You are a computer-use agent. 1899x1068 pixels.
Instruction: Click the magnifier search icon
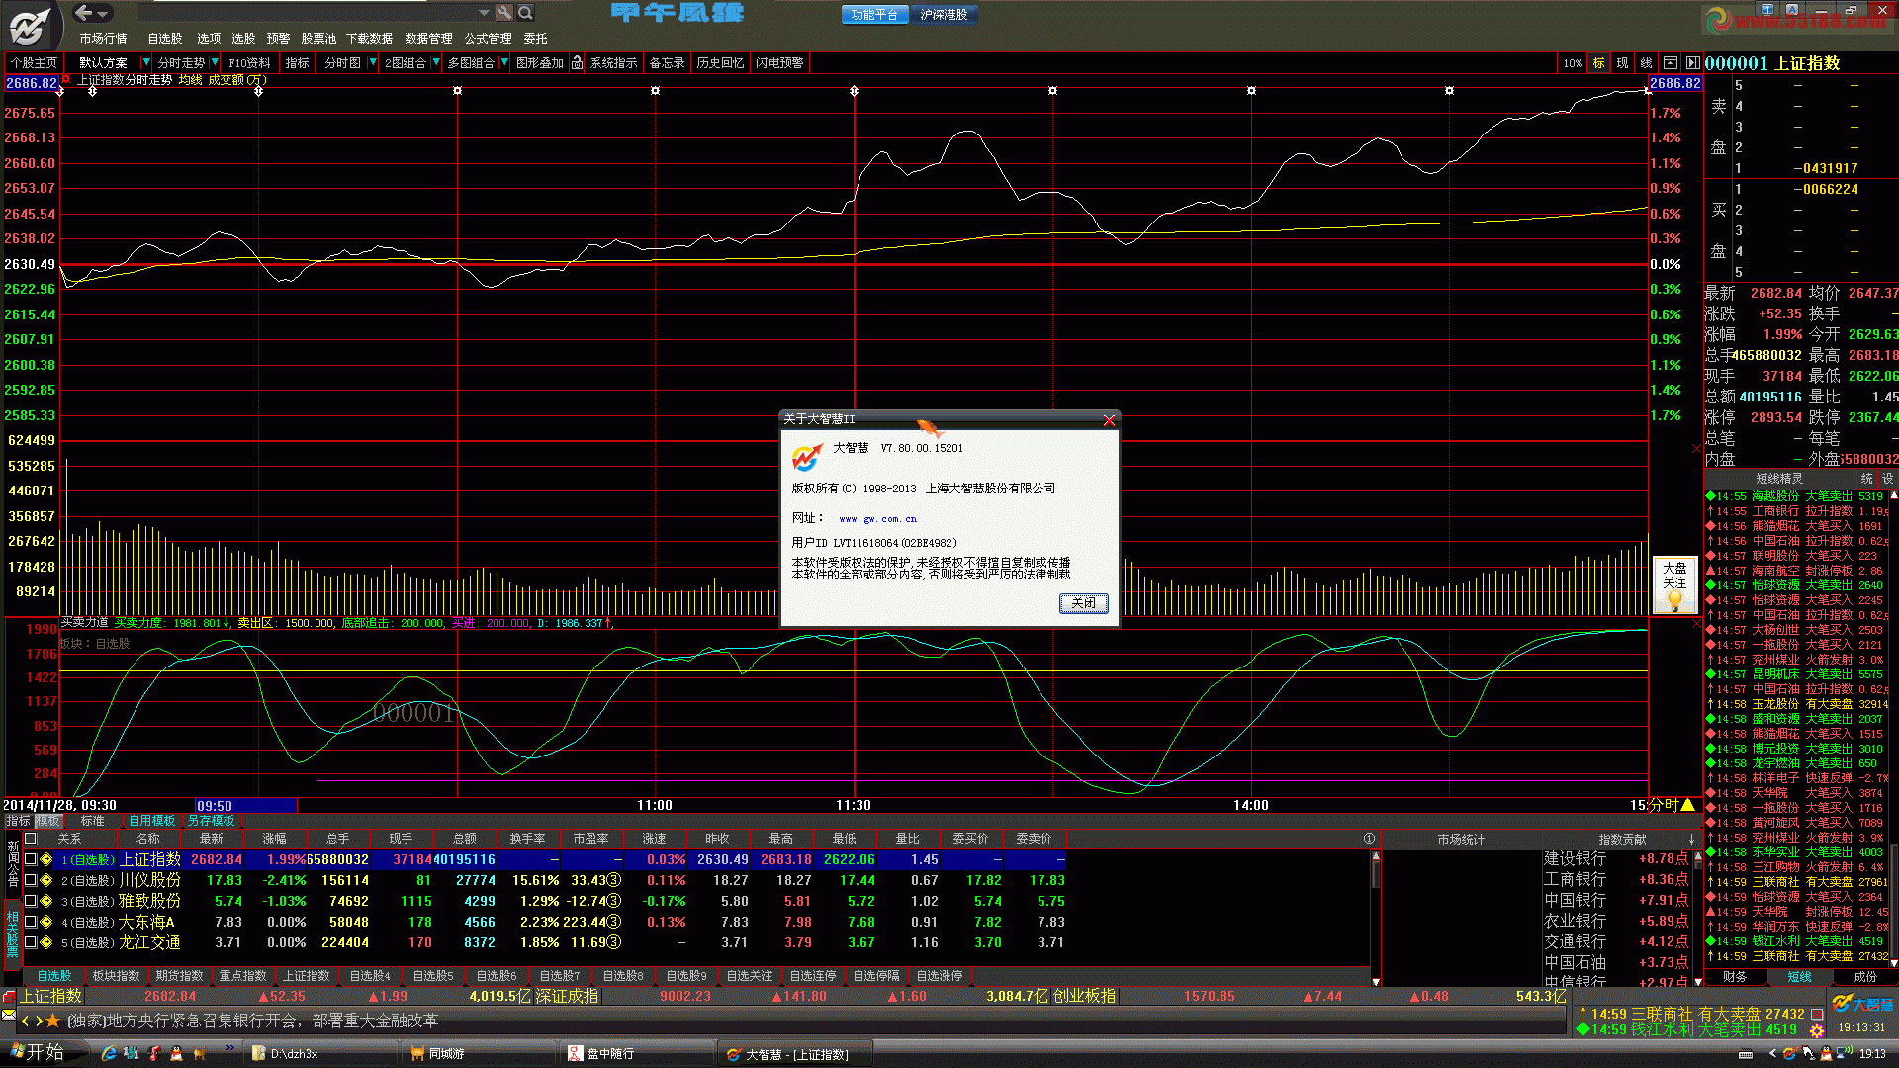click(526, 13)
